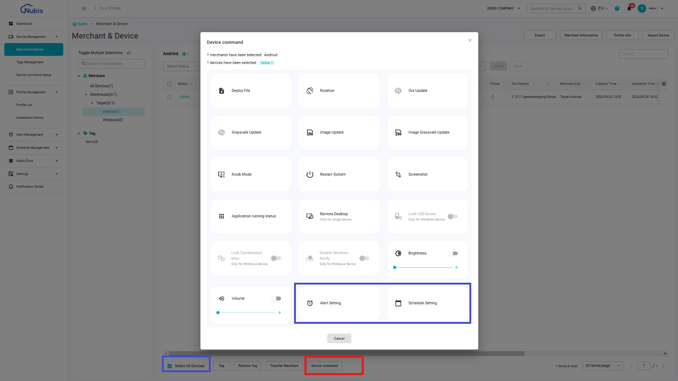Viewport: 678px width, 381px height.
Task: Click the horizontal table scrollbar
Action: click(346, 353)
